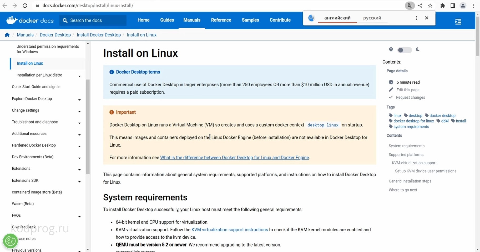The height and width of the screenshot is (252, 480).
Task: Jump to Set up KVM device user permissions
Action: point(426,171)
